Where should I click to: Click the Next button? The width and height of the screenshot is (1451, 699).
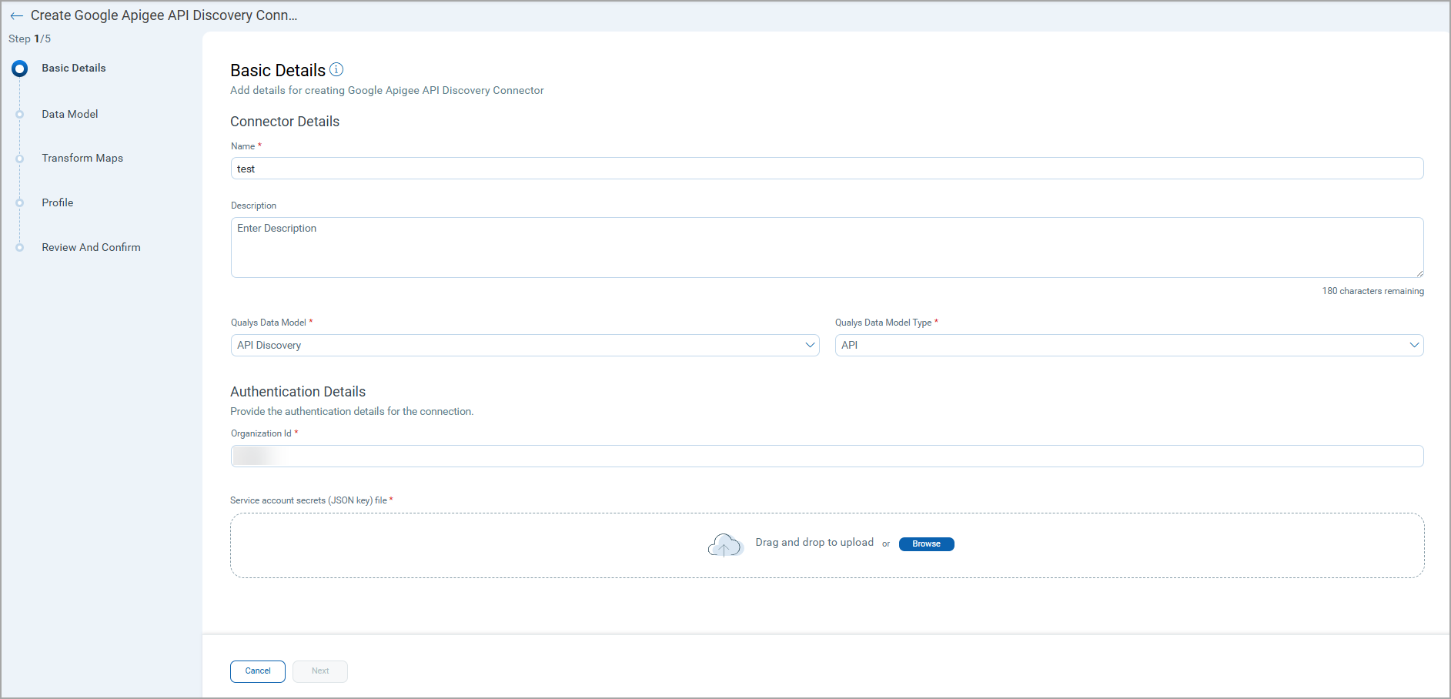tap(320, 671)
